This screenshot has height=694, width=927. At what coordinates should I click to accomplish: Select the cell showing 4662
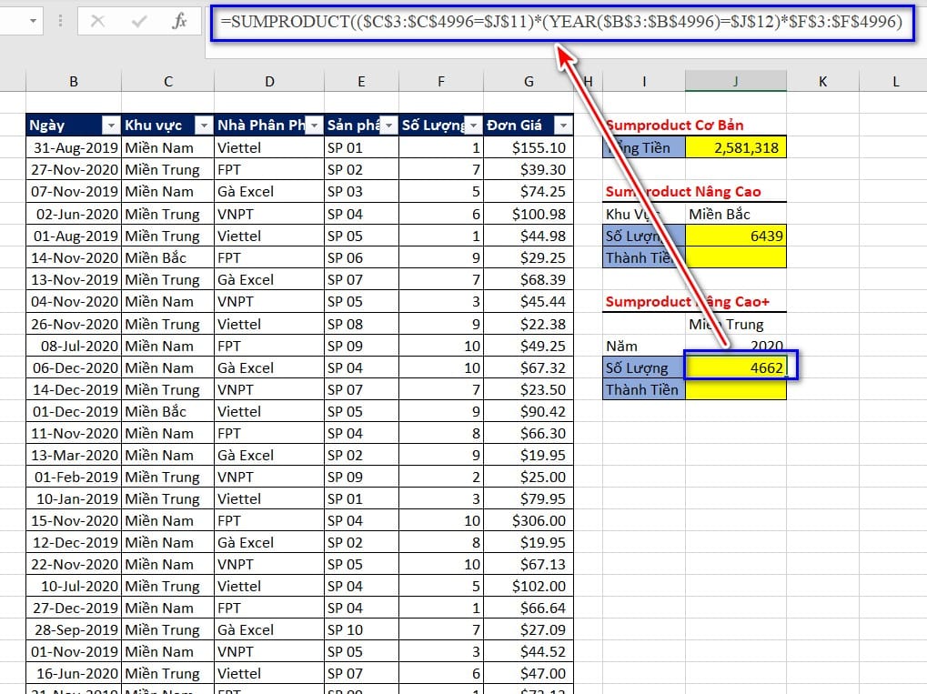[736, 367]
